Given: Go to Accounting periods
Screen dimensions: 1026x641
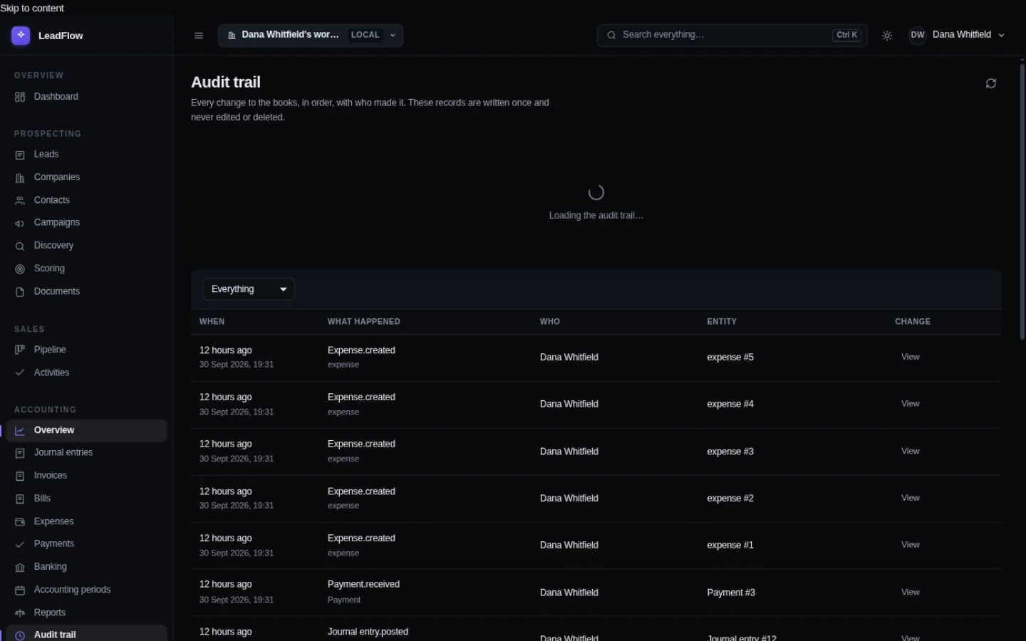Looking at the screenshot, I should 87,590.
